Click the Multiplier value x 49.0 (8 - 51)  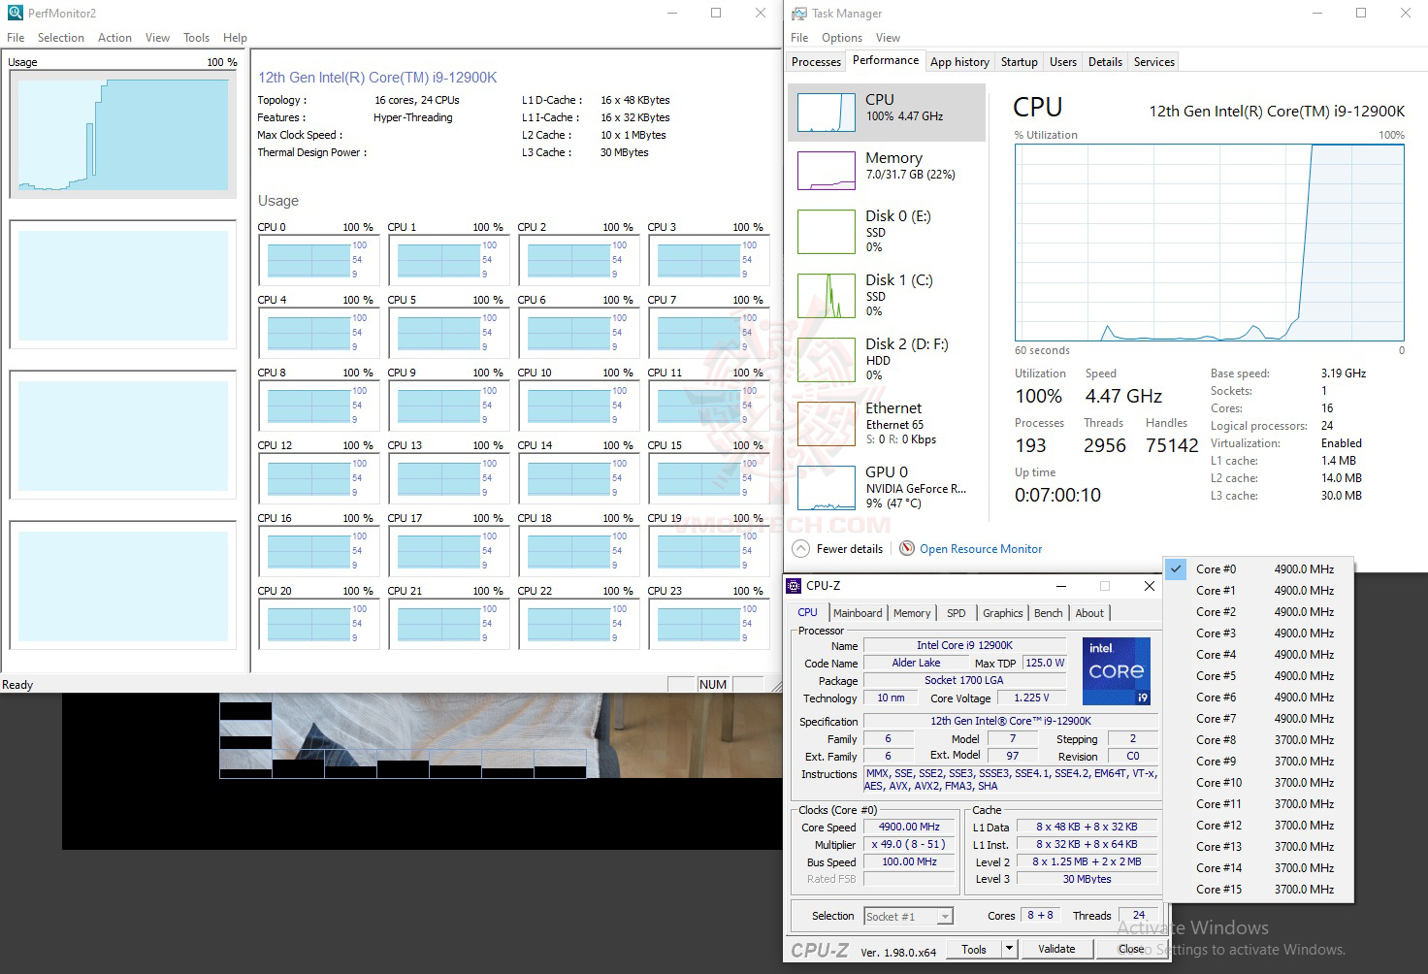pyautogui.click(x=909, y=845)
